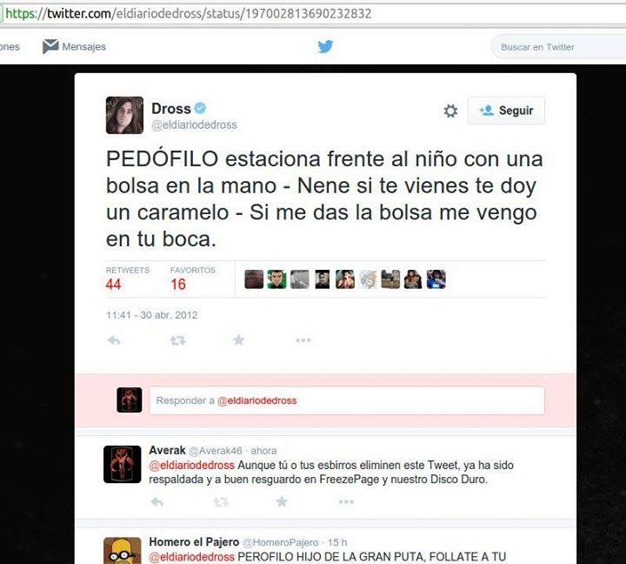Retweet Dross's main tweet
The height and width of the screenshot is (564, 626).
(x=177, y=340)
